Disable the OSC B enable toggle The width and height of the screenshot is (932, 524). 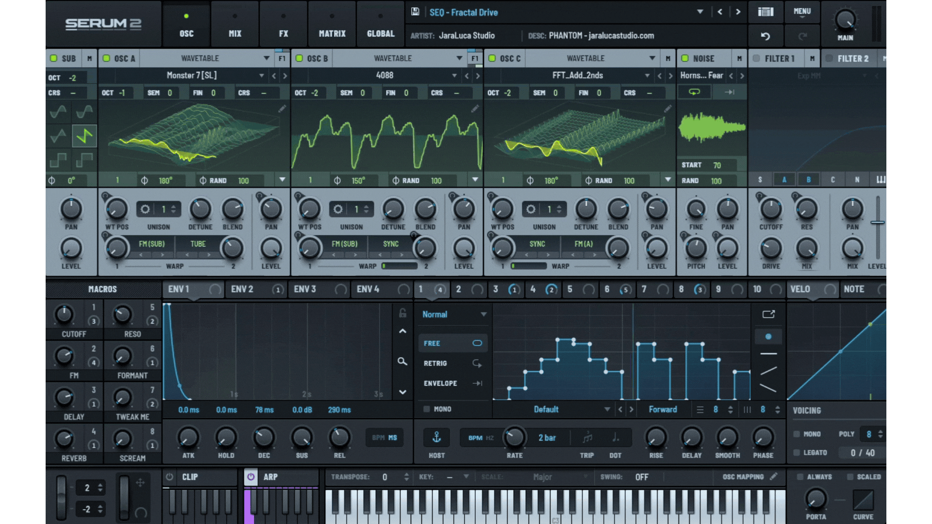click(x=300, y=58)
